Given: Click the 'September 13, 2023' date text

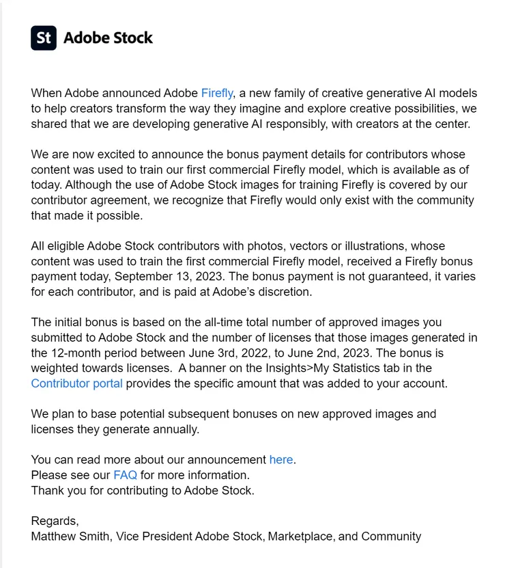Looking at the screenshot, I should [169, 276].
